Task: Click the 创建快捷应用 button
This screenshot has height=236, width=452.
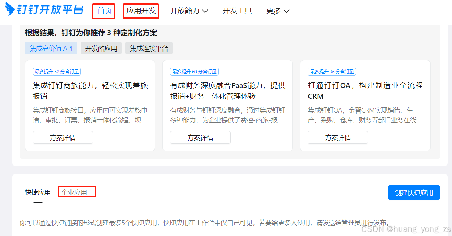Action: 414,192
